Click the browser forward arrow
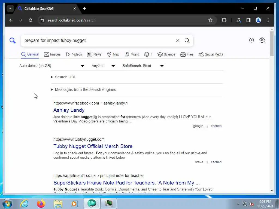This screenshot has width=279, height=209. [x=21, y=20]
